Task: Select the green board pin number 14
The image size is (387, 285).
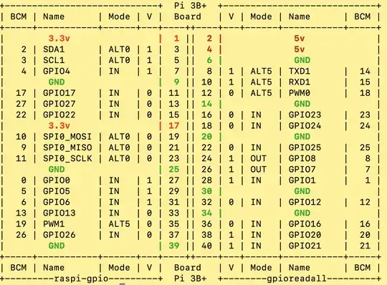Action: pyautogui.click(x=206, y=104)
